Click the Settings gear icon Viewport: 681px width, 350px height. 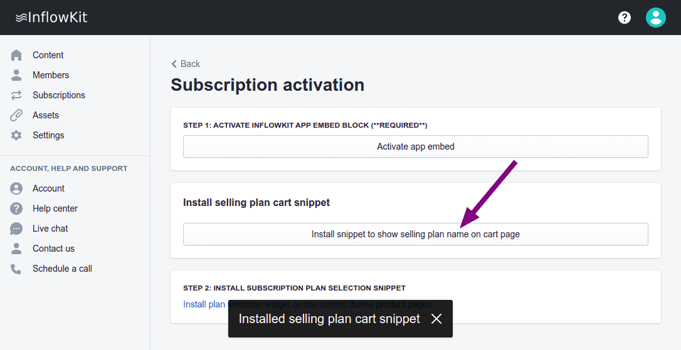(16, 135)
